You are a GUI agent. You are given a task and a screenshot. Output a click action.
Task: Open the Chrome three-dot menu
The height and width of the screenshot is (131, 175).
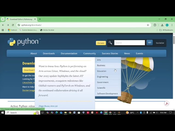(x=172, y=25)
